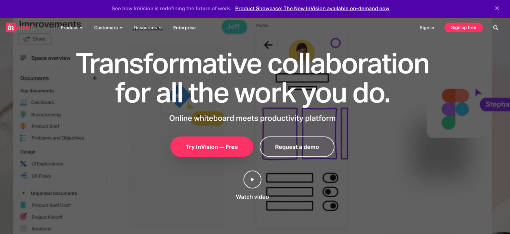Dismiss the announcement banner
Viewport: 510px width, 234px height.
(x=497, y=8)
